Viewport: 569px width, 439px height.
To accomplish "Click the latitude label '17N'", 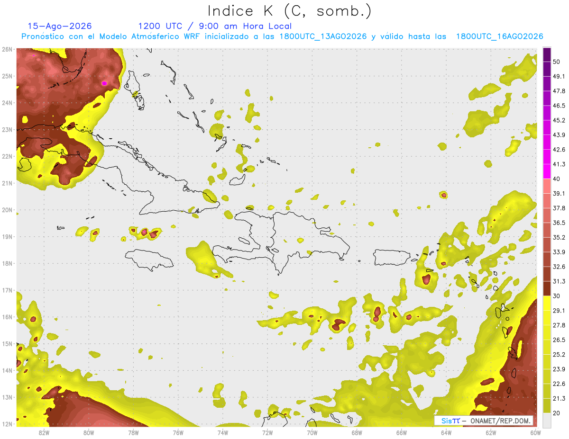I will (7, 290).
